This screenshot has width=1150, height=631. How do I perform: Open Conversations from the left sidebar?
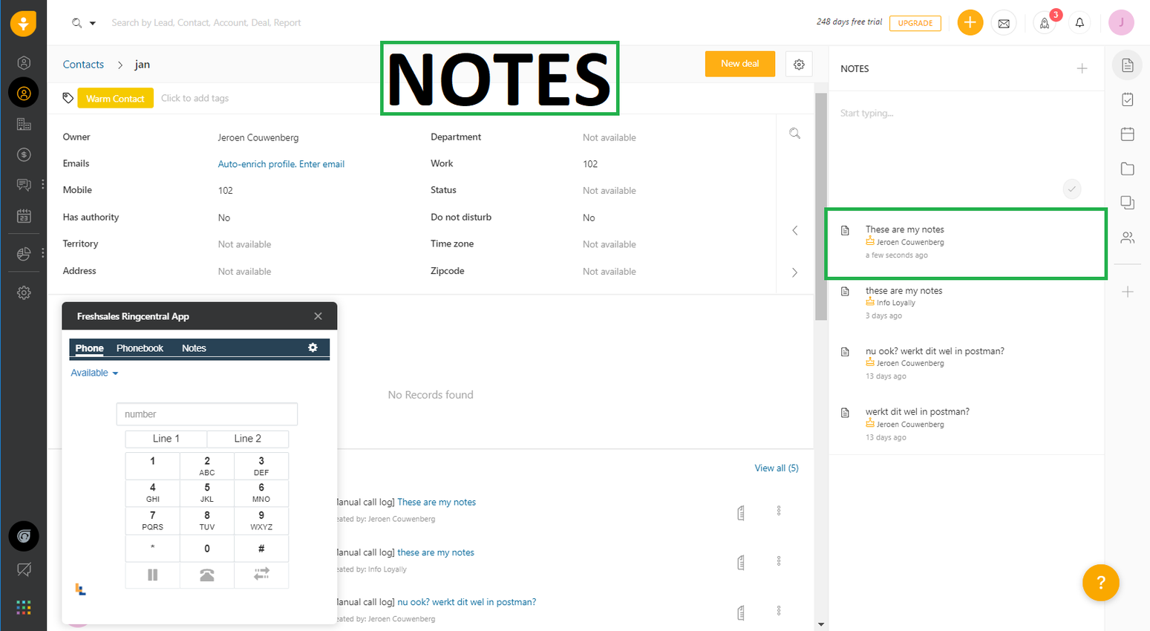[x=24, y=184]
